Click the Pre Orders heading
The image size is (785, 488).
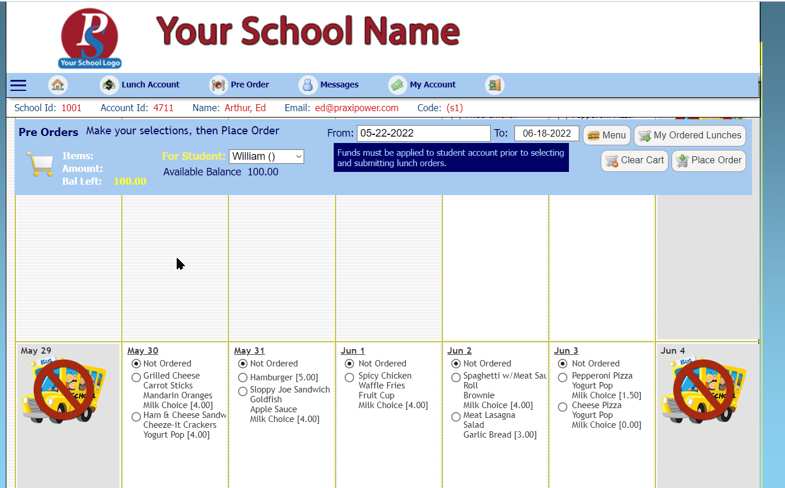48,132
